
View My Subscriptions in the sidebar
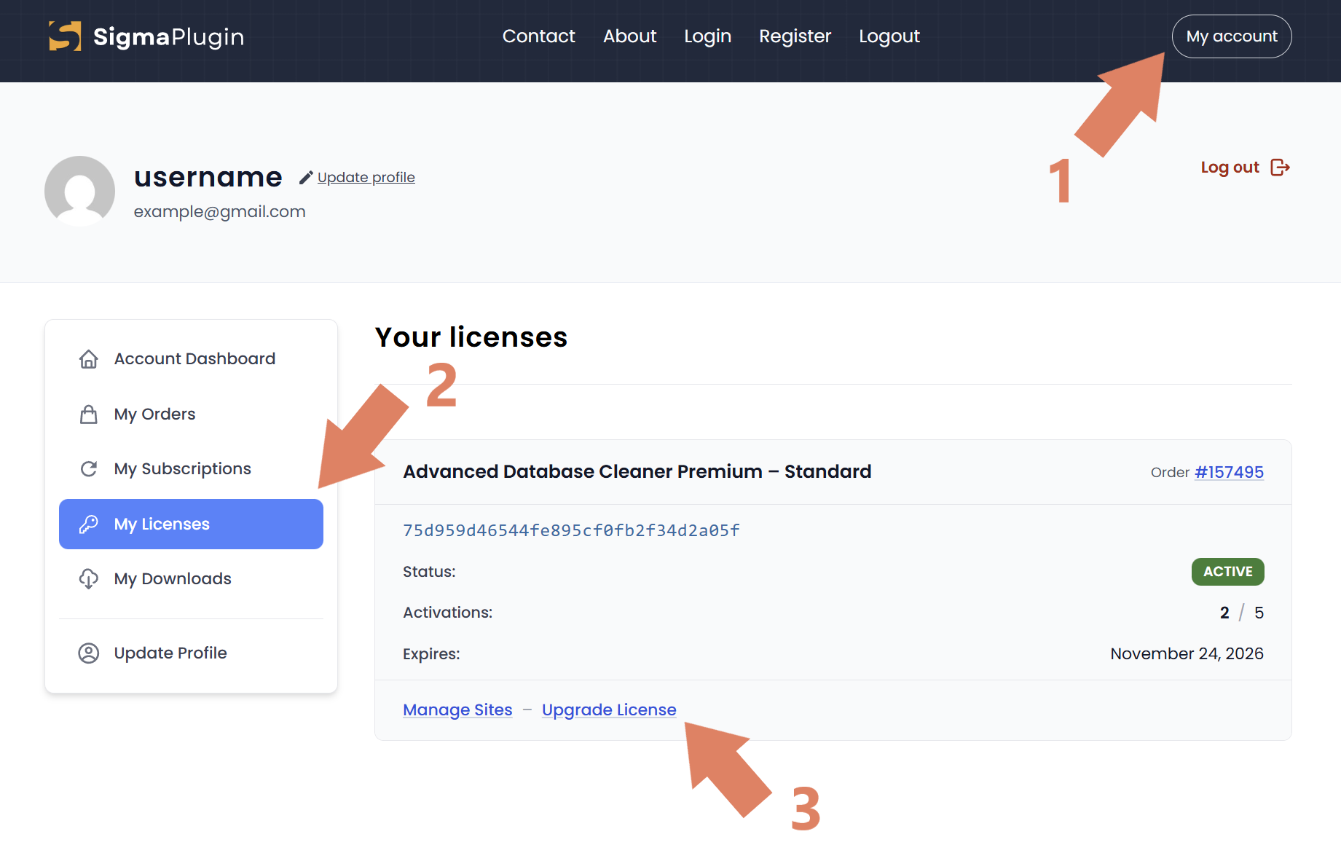pos(191,469)
